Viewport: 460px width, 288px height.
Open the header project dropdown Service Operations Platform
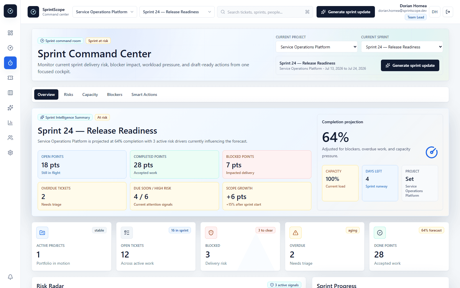(105, 12)
